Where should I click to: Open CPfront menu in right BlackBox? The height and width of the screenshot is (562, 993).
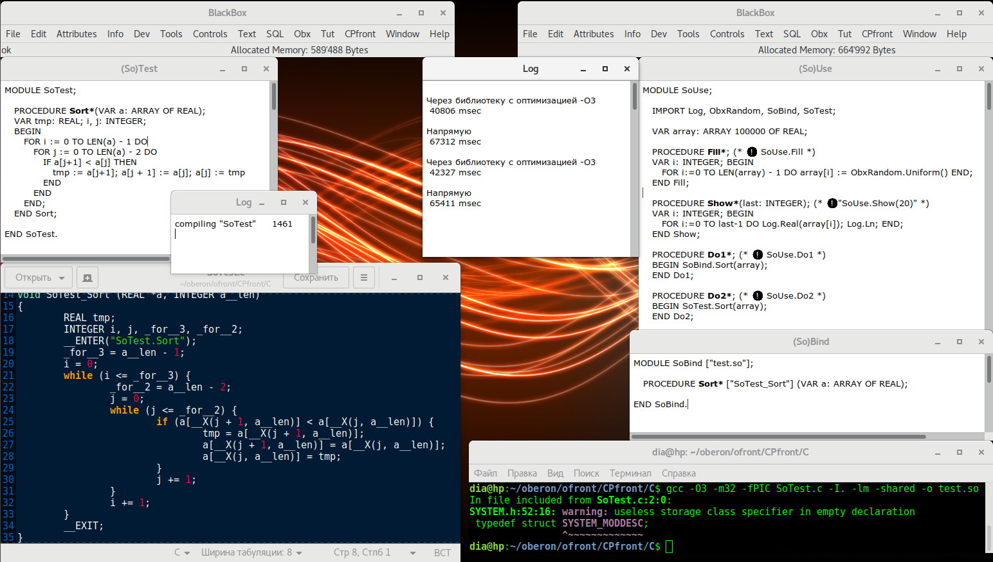coord(877,34)
